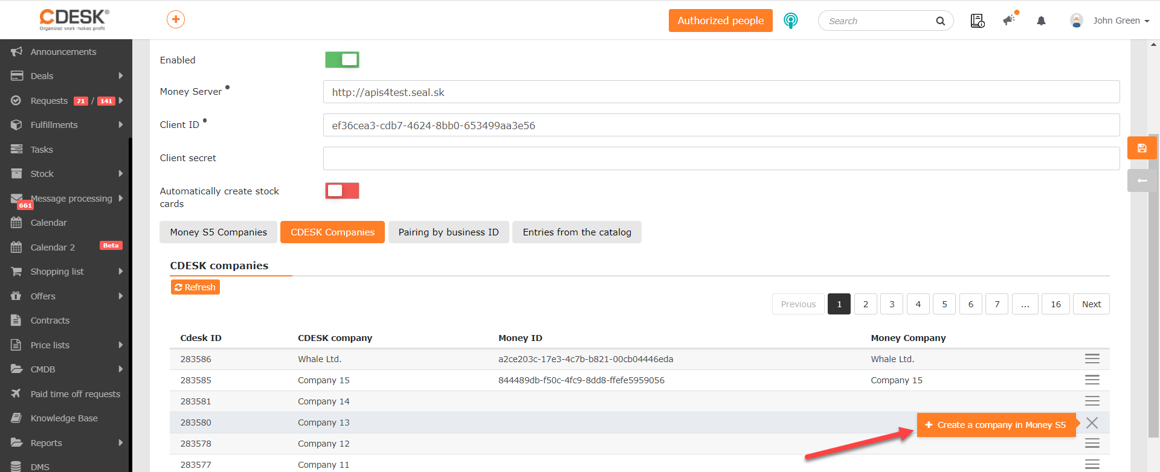
Task: Click Money ID 844489db-f50c-4fc9-8dd8-ffefe5959056
Action: [581, 380]
